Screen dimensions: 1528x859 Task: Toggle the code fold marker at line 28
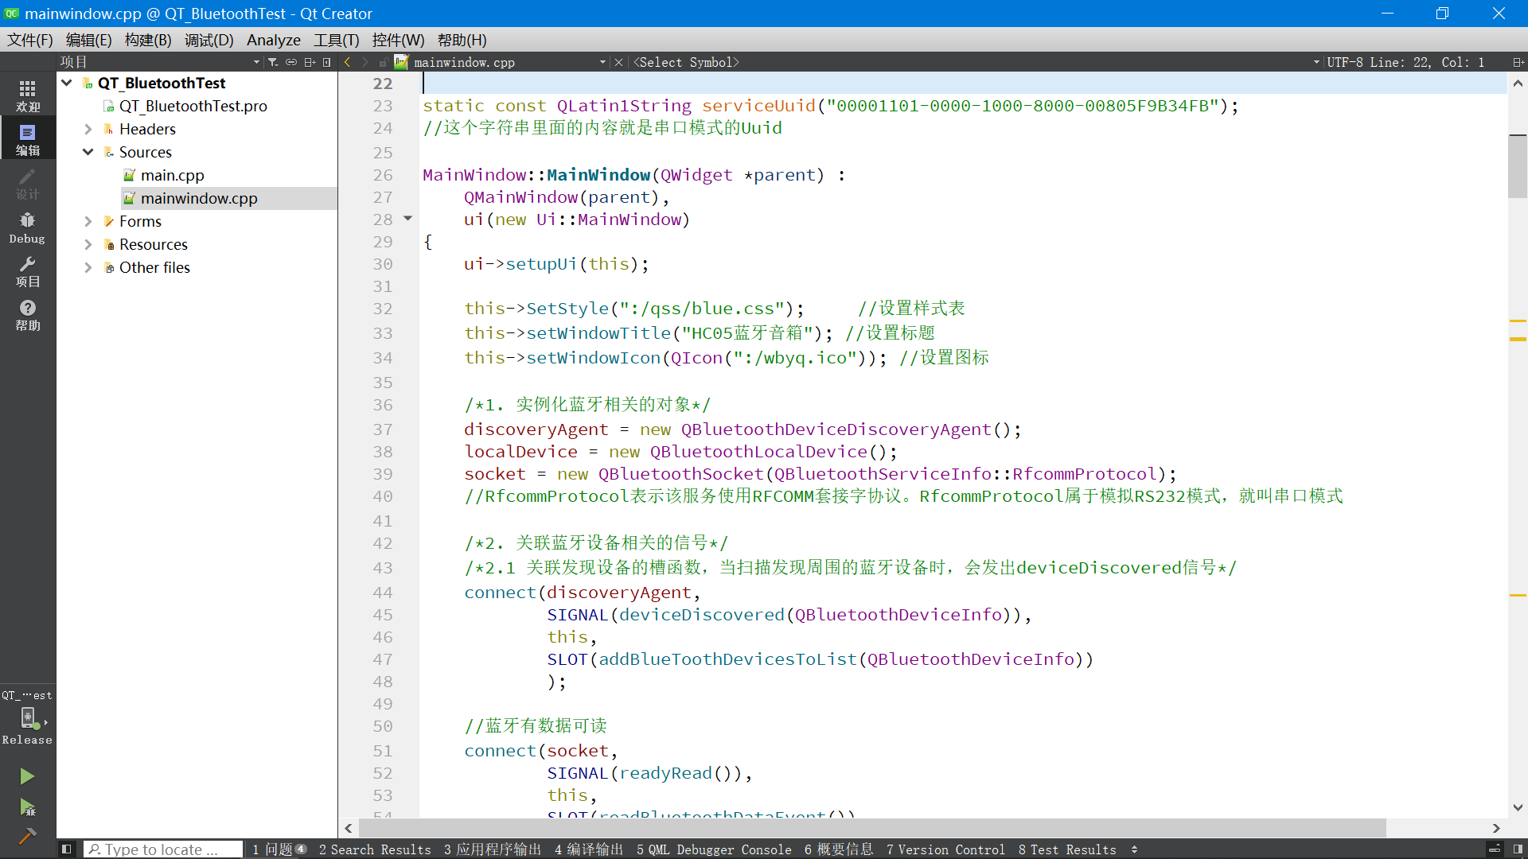(408, 219)
